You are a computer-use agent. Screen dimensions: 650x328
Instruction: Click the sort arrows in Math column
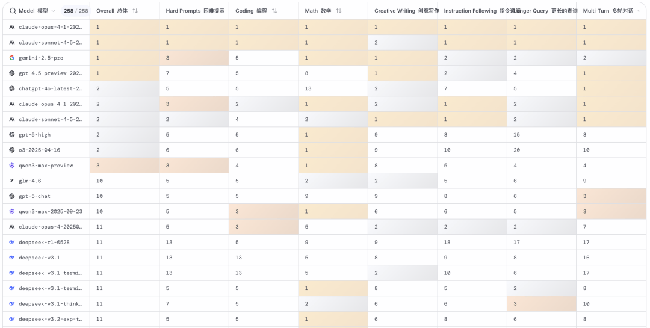339,11
